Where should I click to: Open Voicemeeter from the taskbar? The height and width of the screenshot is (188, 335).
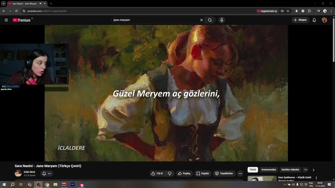click(x=64, y=185)
